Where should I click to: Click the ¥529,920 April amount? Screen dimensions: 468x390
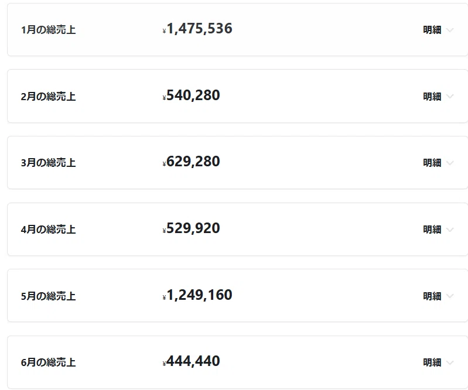(x=192, y=228)
